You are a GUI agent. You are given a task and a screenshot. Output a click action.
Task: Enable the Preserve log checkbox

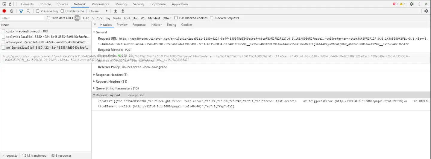point(38,11)
